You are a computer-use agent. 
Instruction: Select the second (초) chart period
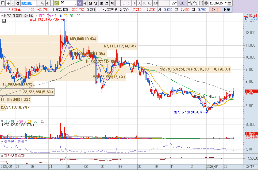tap(107, 3)
